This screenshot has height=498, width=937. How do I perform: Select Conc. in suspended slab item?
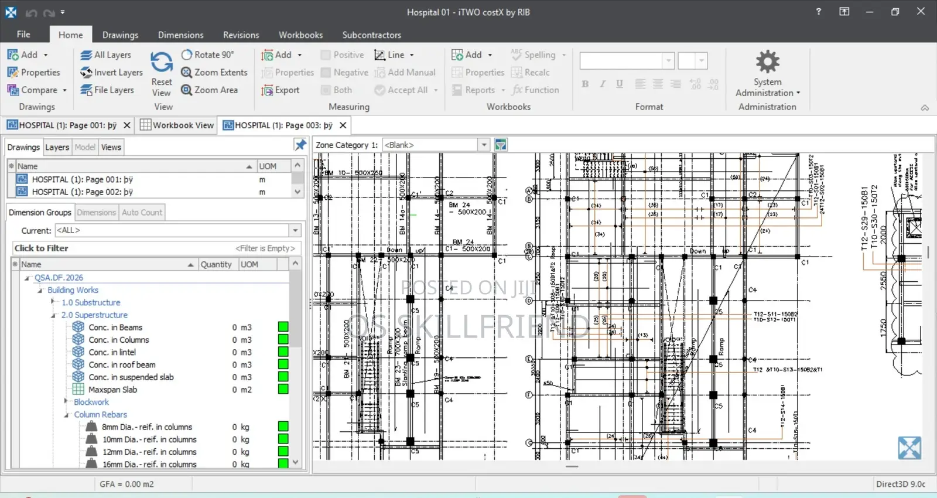pos(131,377)
